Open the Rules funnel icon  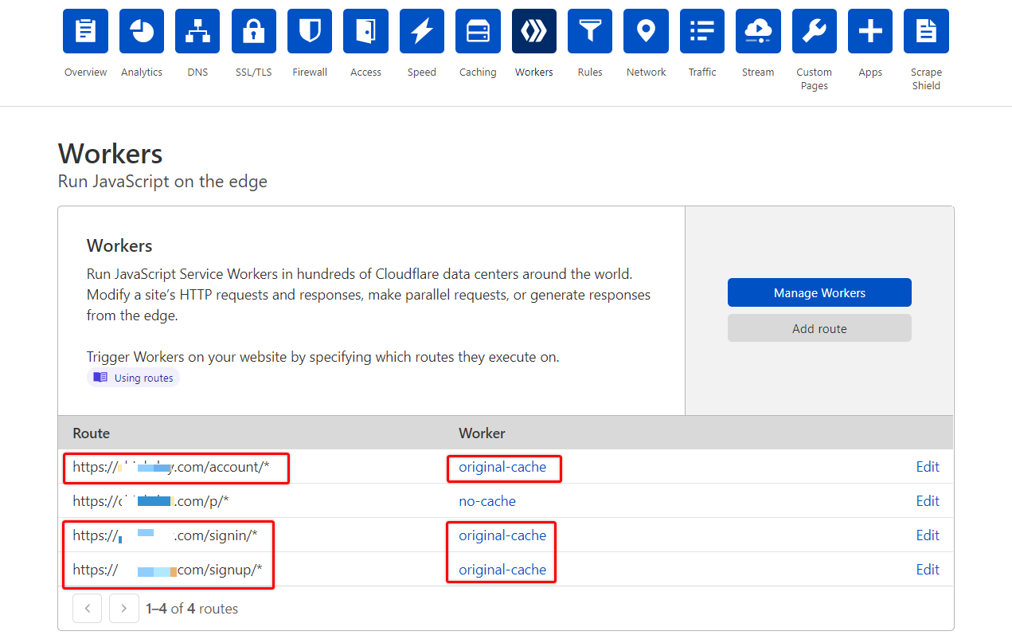[x=590, y=31]
